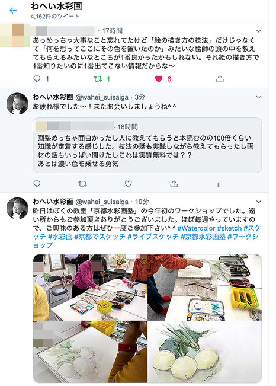Unlike the top tweet via red heart
Viewport: 276px width, 386px height.
159,79
